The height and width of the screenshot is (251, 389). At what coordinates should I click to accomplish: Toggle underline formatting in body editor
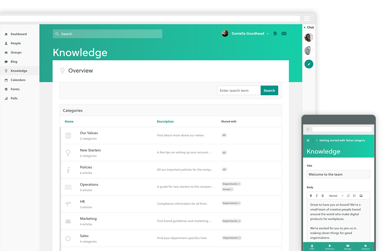click(323, 196)
